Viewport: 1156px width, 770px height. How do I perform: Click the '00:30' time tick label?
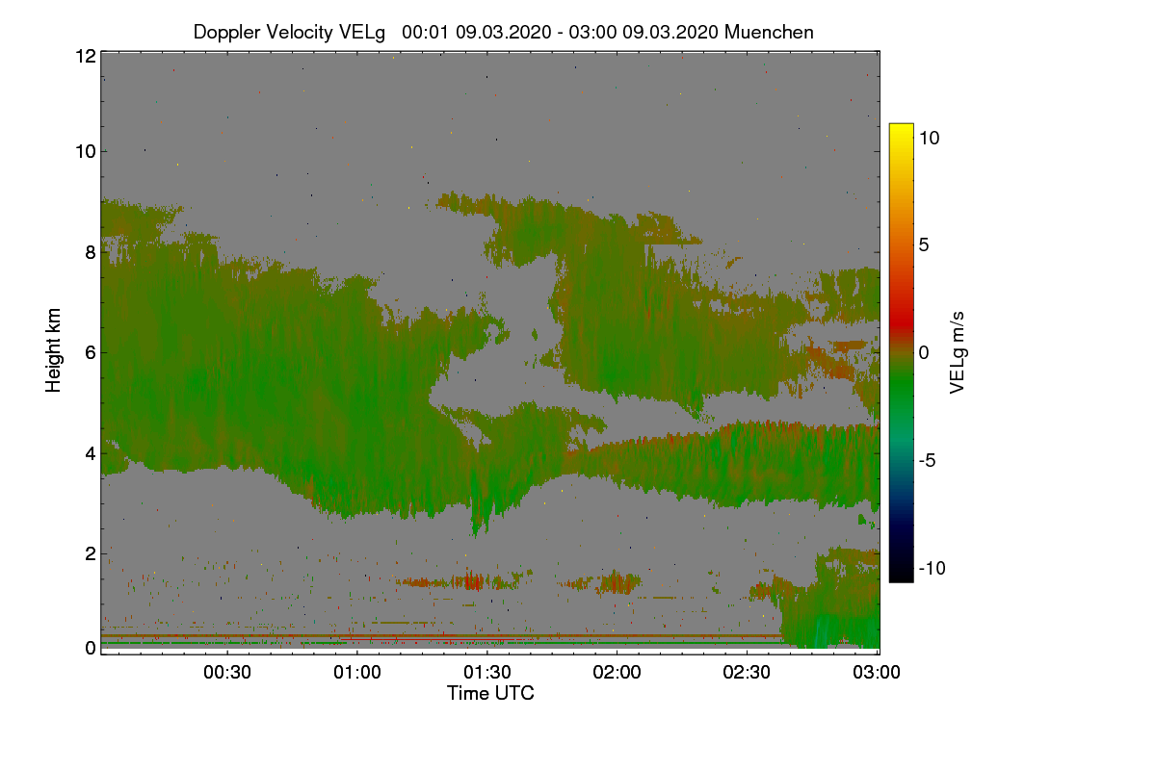coord(227,673)
